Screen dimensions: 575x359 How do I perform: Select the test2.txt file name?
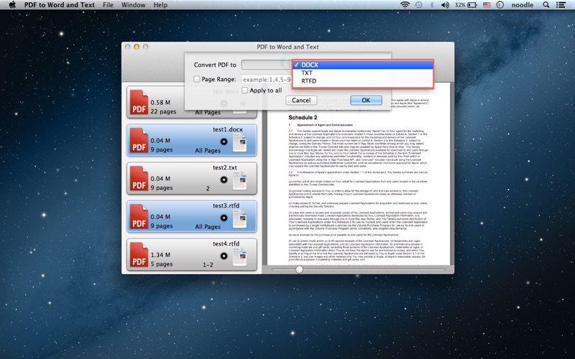click(225, 167)
